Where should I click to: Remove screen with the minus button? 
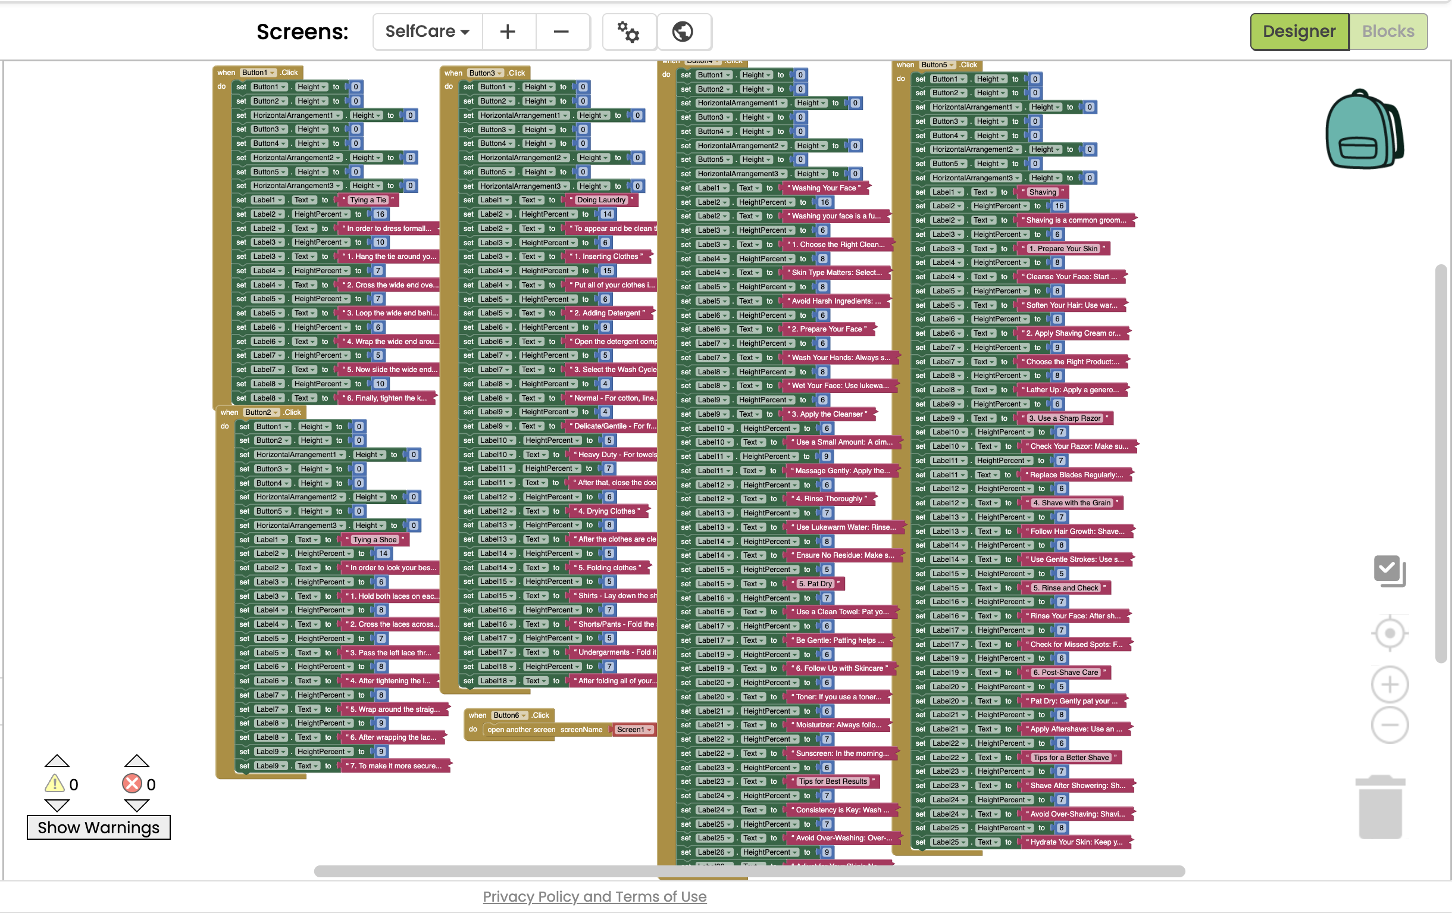pyautogui.click(x=561, y=32)
